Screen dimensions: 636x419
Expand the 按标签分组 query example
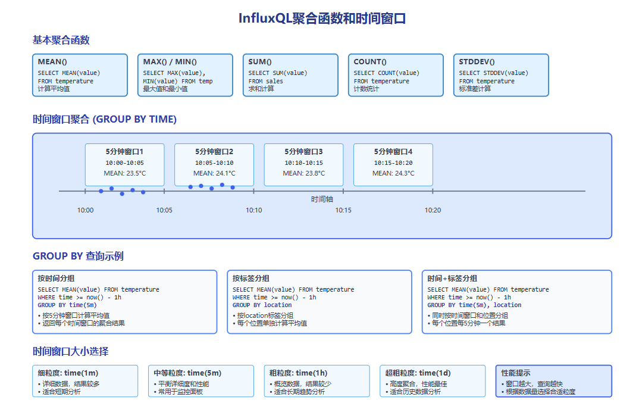(319, 302)
